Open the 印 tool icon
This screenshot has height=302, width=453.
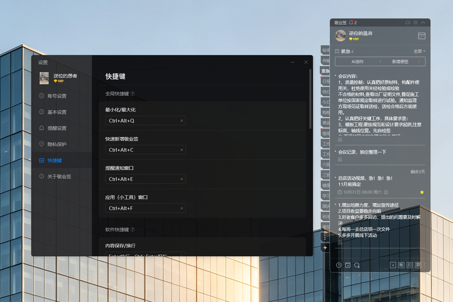(410, 265)
